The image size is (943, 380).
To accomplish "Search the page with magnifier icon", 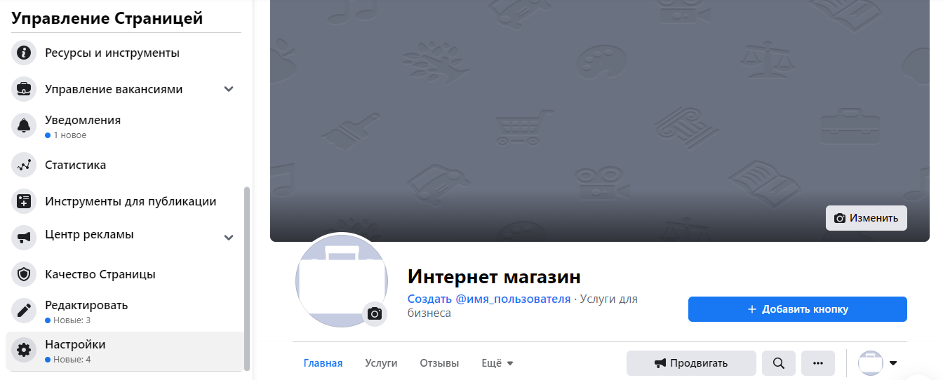I will [x=778, y=363].
